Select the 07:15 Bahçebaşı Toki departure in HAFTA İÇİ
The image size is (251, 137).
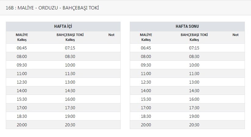click(70, 48)
